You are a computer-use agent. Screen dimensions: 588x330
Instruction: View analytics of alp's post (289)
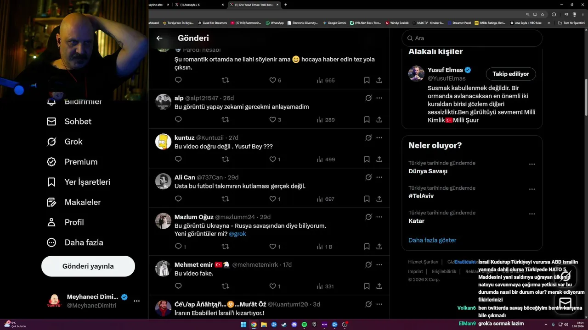(325, 120)
